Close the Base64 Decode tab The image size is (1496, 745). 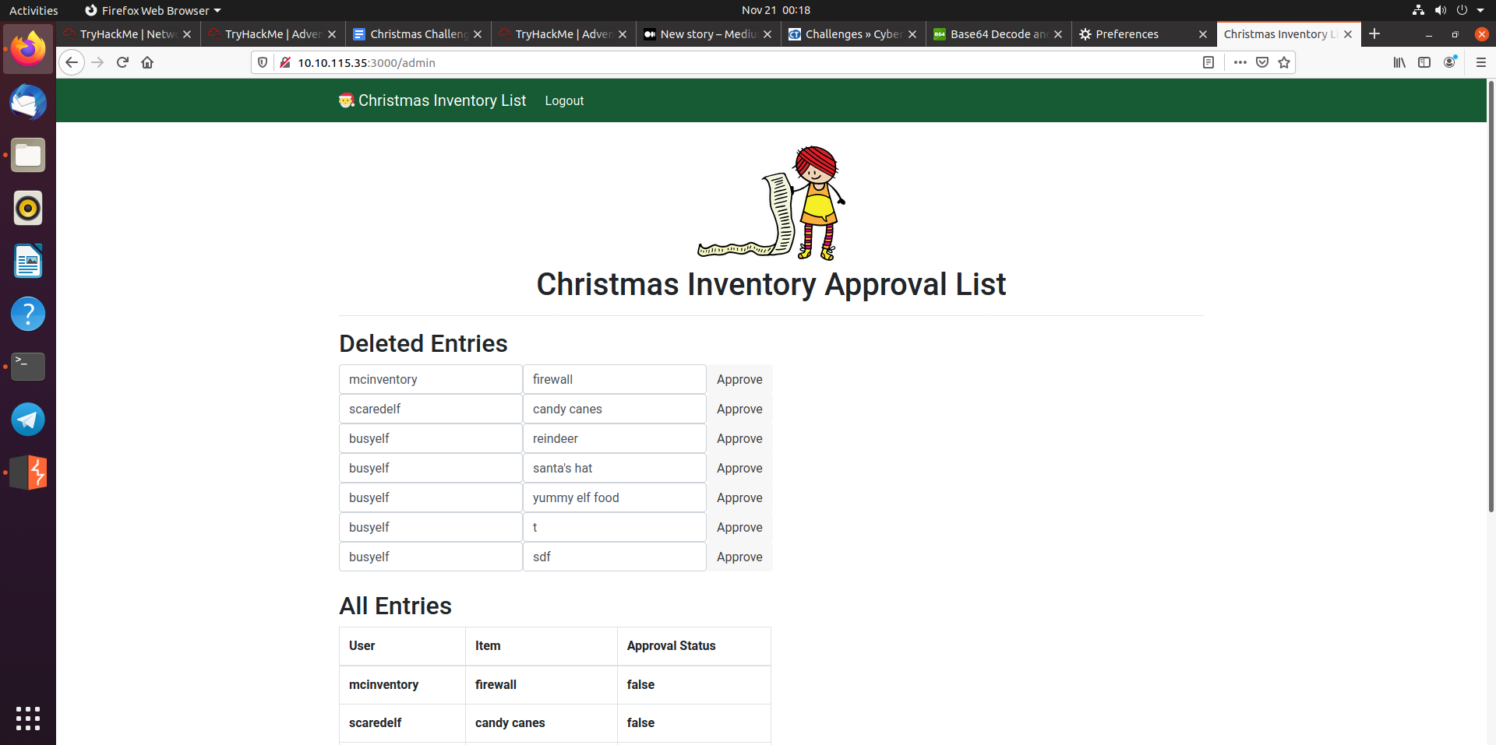pyautogui.click(x=1058, y=34)
